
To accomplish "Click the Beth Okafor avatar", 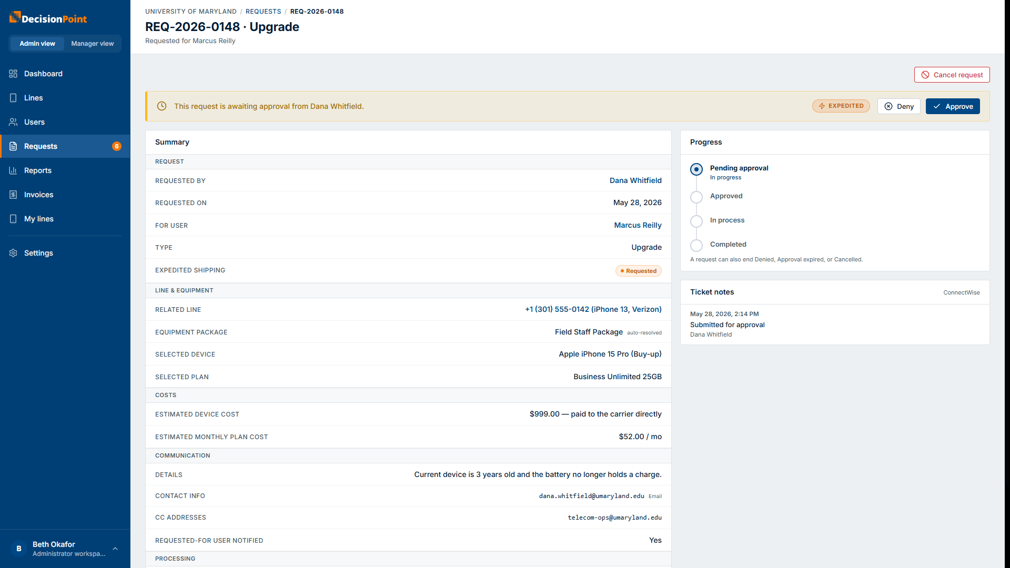I will [x=19, y=549].
